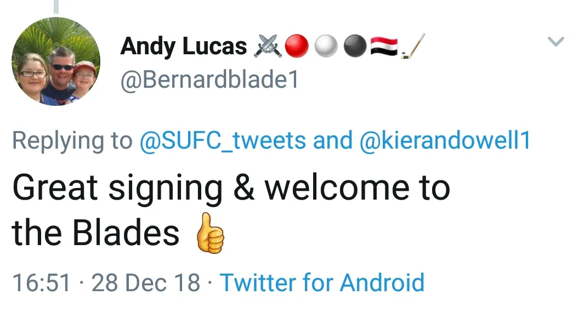Click the Andy Lucas display name
The image size is (584, 312).
pyautogui.click(x=184, y=47)
